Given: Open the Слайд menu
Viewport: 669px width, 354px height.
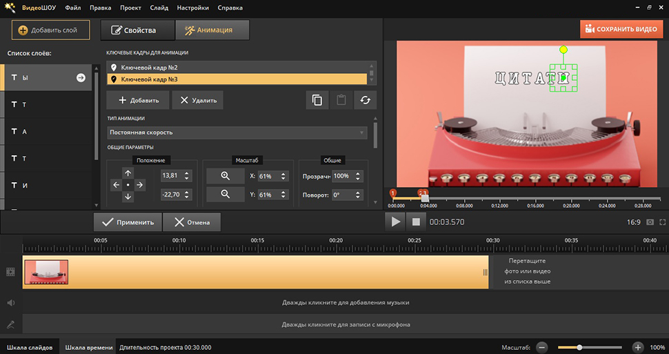Looking at the screenshot, I should tap(159, 8).
